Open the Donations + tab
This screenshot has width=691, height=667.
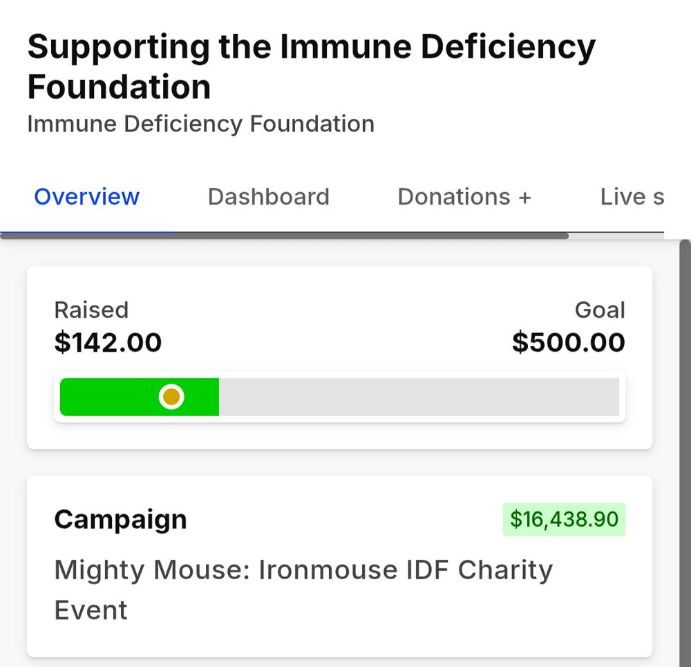464,196
